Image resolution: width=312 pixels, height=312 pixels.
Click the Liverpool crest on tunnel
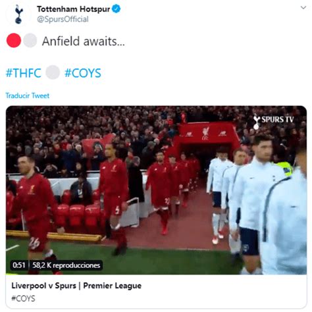coord(205,134)
